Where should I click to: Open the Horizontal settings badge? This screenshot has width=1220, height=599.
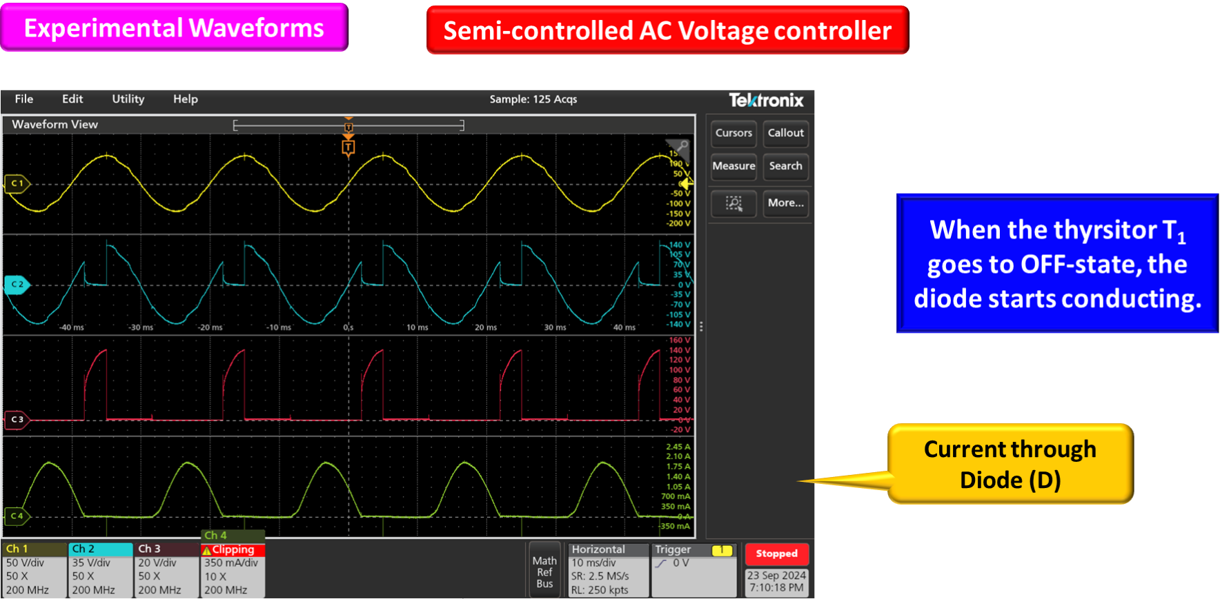click(607, 570)
